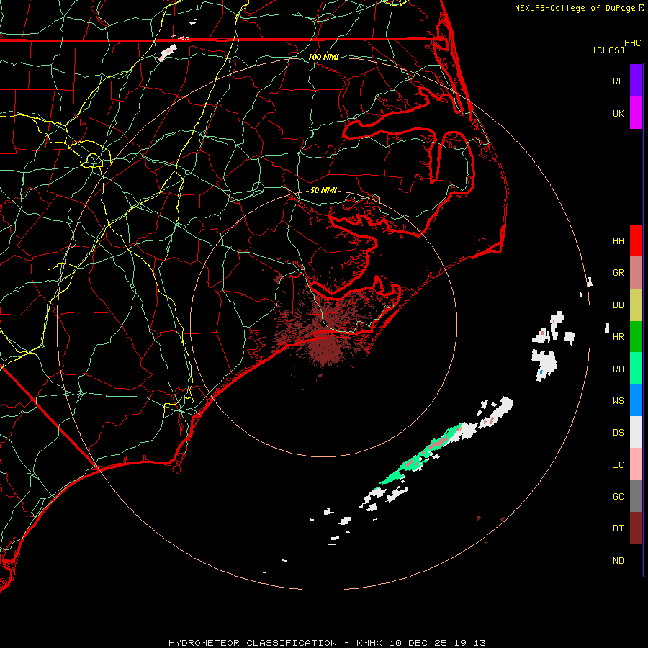This screenshot has height=648, width=648.
Task: Click the 50 NMI range ring label
Action: (323, 190)
